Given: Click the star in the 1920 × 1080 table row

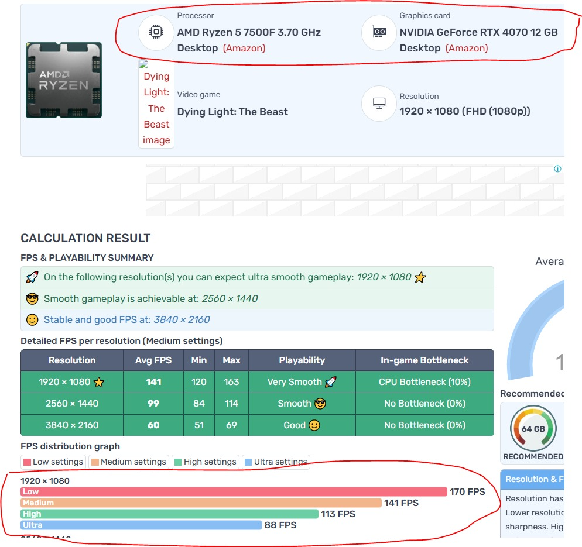Looking at the screenshot, I should click(x=99, y=382).
